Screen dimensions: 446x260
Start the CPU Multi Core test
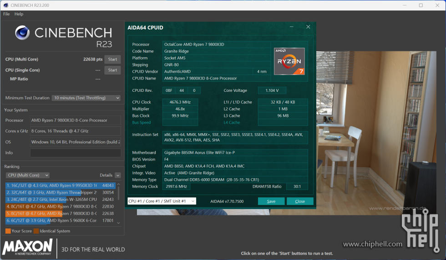[113, 60]
